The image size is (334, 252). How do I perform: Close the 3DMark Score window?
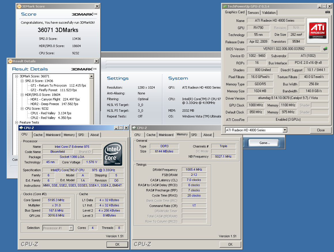[97, 6]
